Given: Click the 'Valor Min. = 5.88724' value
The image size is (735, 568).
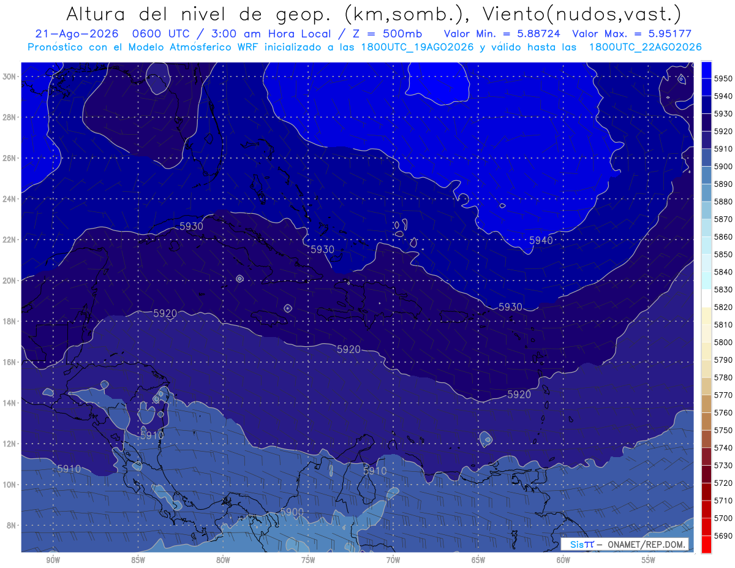Looking at the screenshot, I should [501, 34].
